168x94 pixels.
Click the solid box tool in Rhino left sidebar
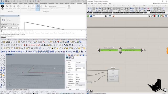1,70
